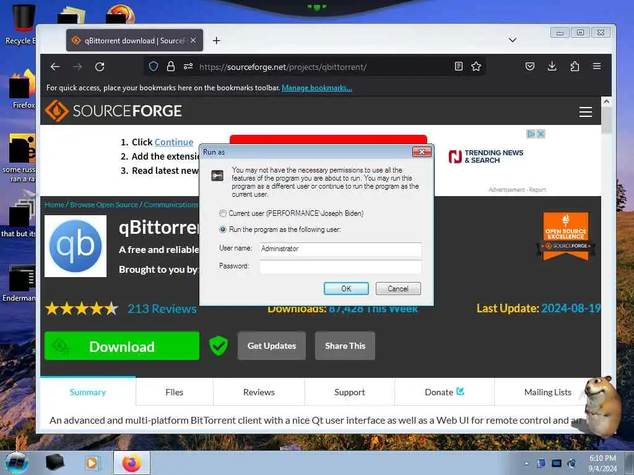Close the qBittorrent download tab
This screenshot has width=634, height=475.
[x=193, y=40]
